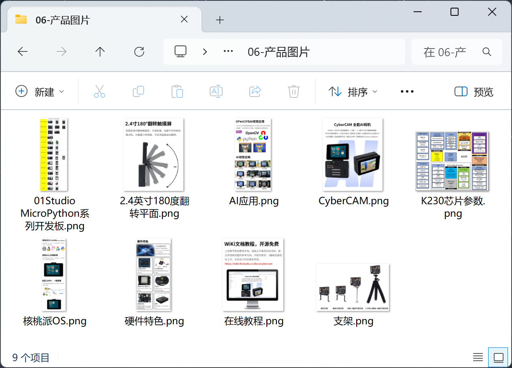Show hidden path segments via ellipsis
512x368 pixels.
pyautogui.click(x=229, y=52)
